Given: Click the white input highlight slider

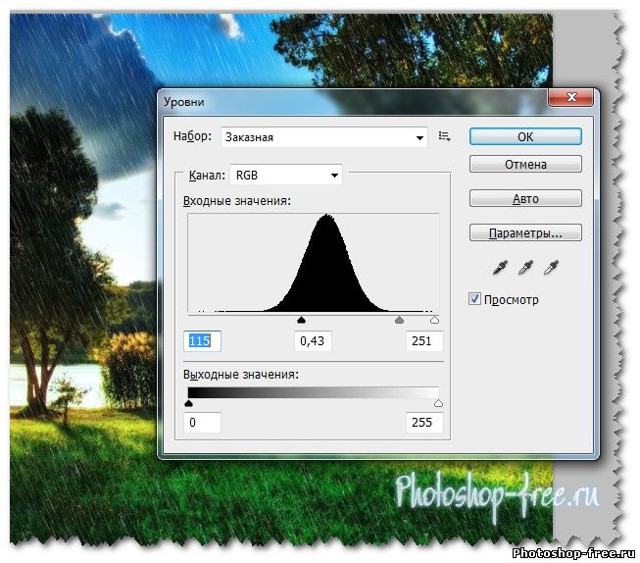Looking at the screenshot, I should [435, 320].
